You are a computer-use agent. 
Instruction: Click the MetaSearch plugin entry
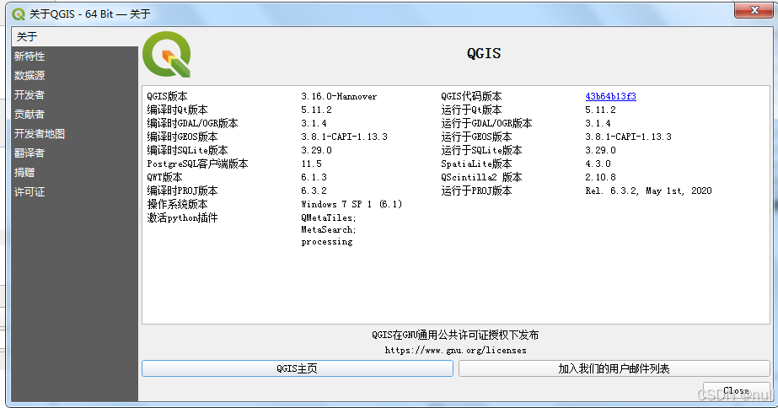point(329,230)
